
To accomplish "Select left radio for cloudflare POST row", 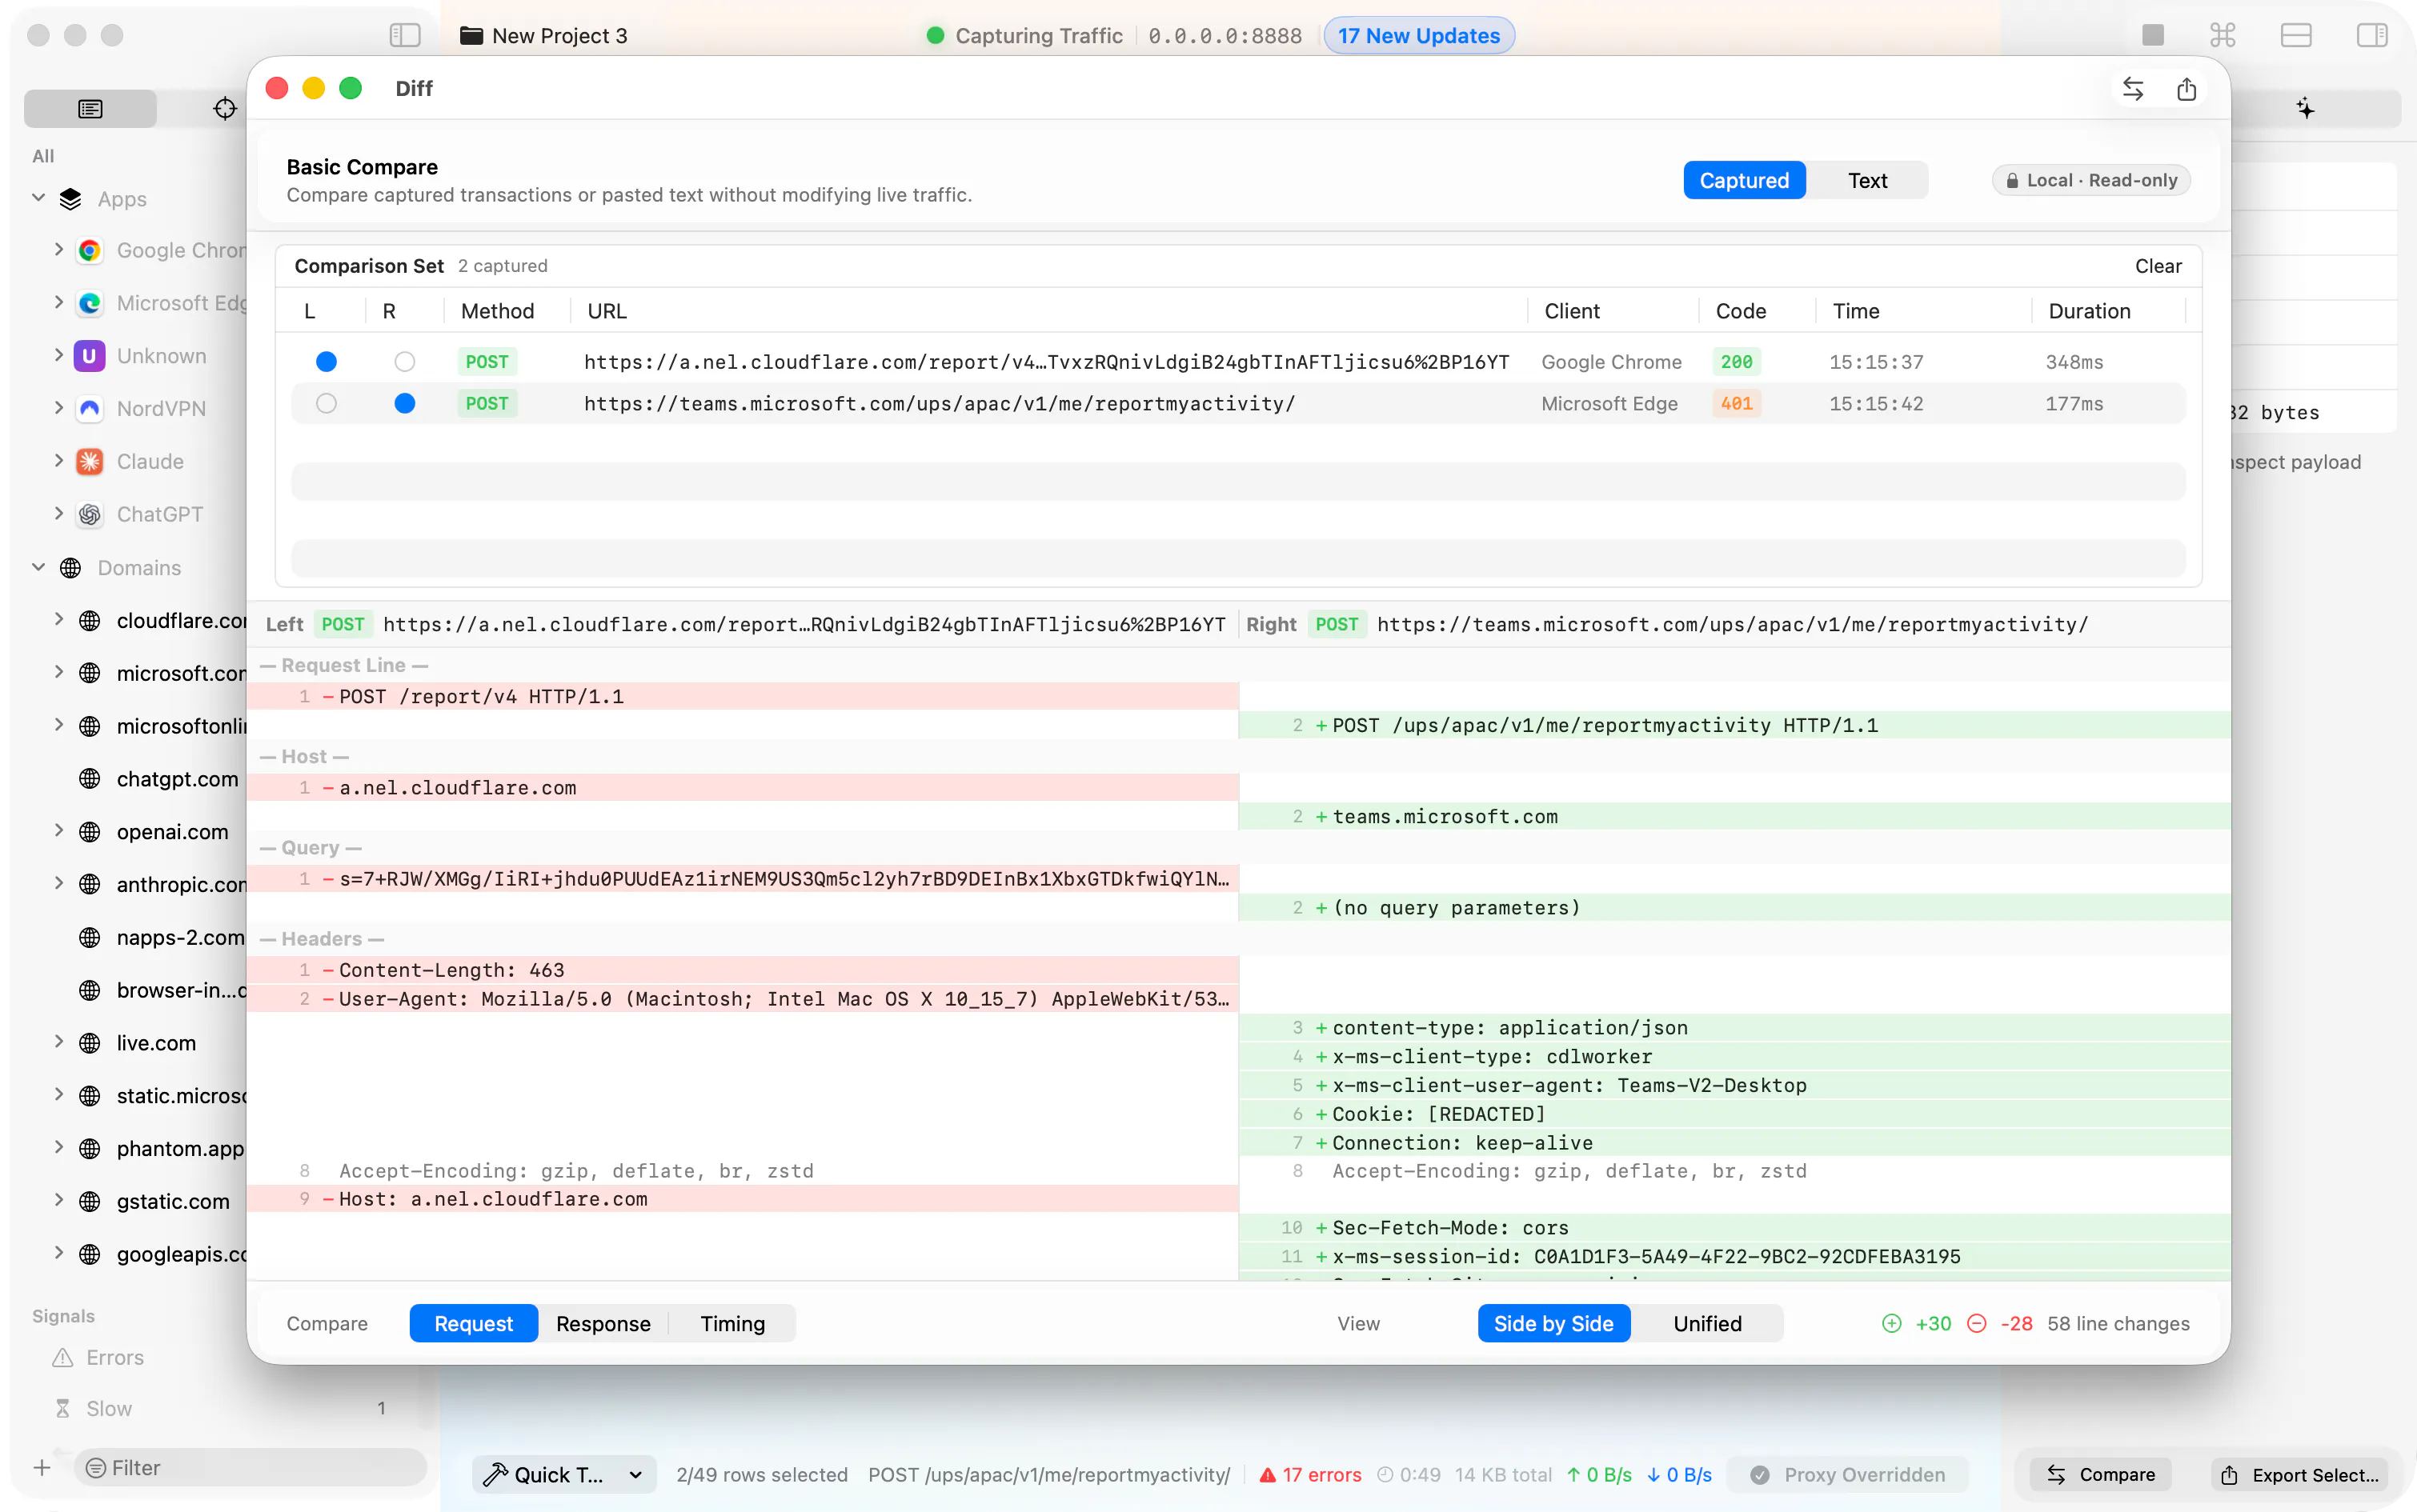I will coord(327,361).
